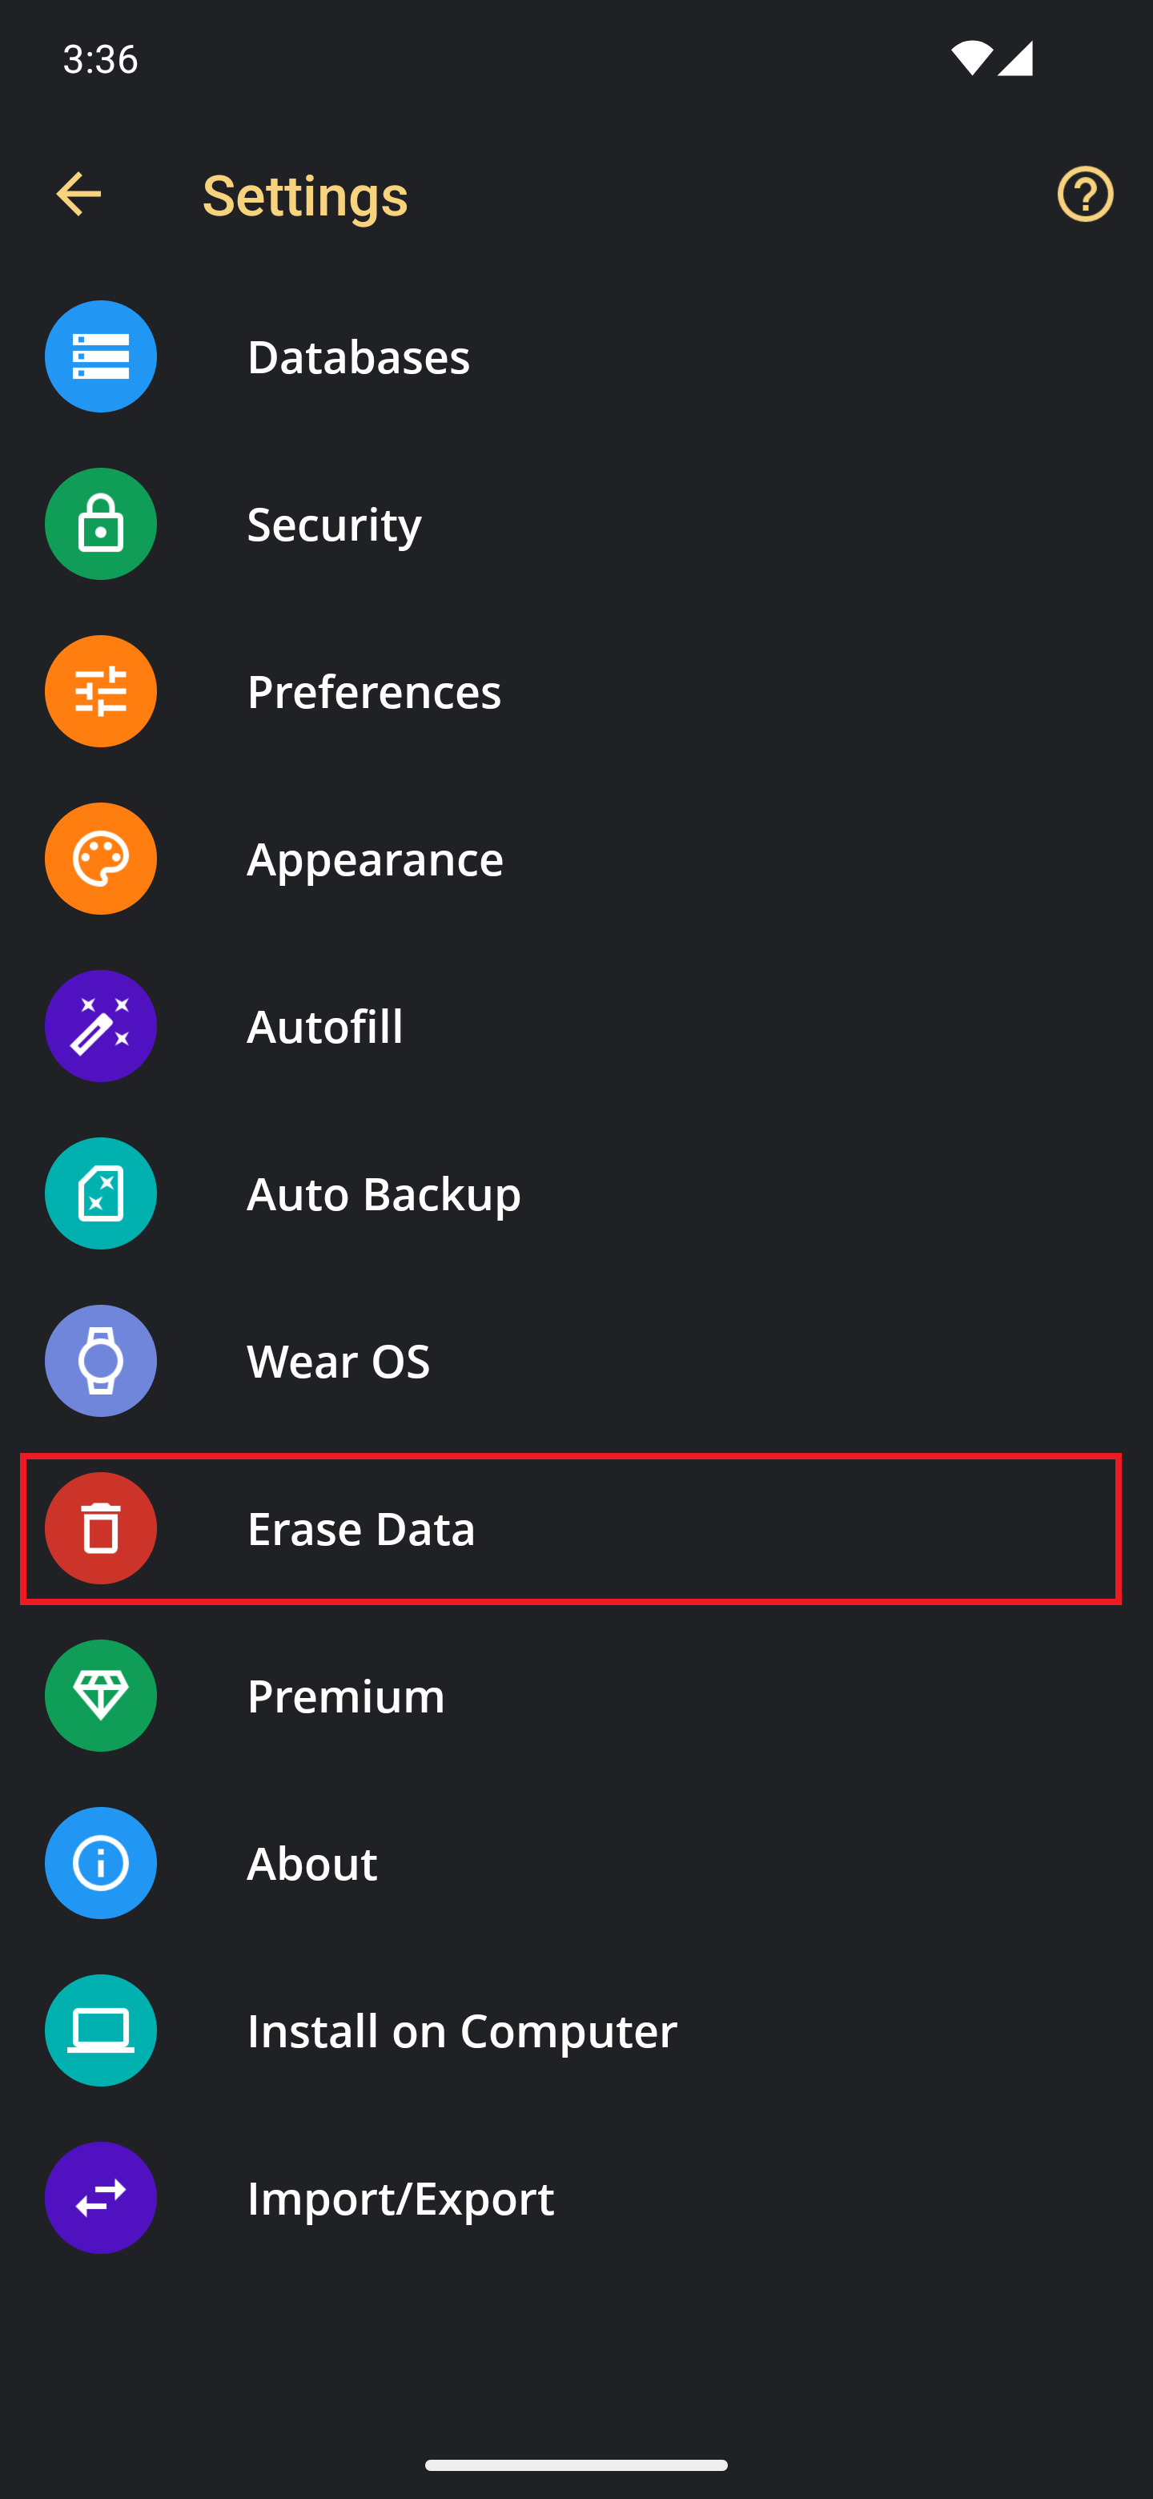
Task: Tap the green Security lock icon
Action: 101,524
